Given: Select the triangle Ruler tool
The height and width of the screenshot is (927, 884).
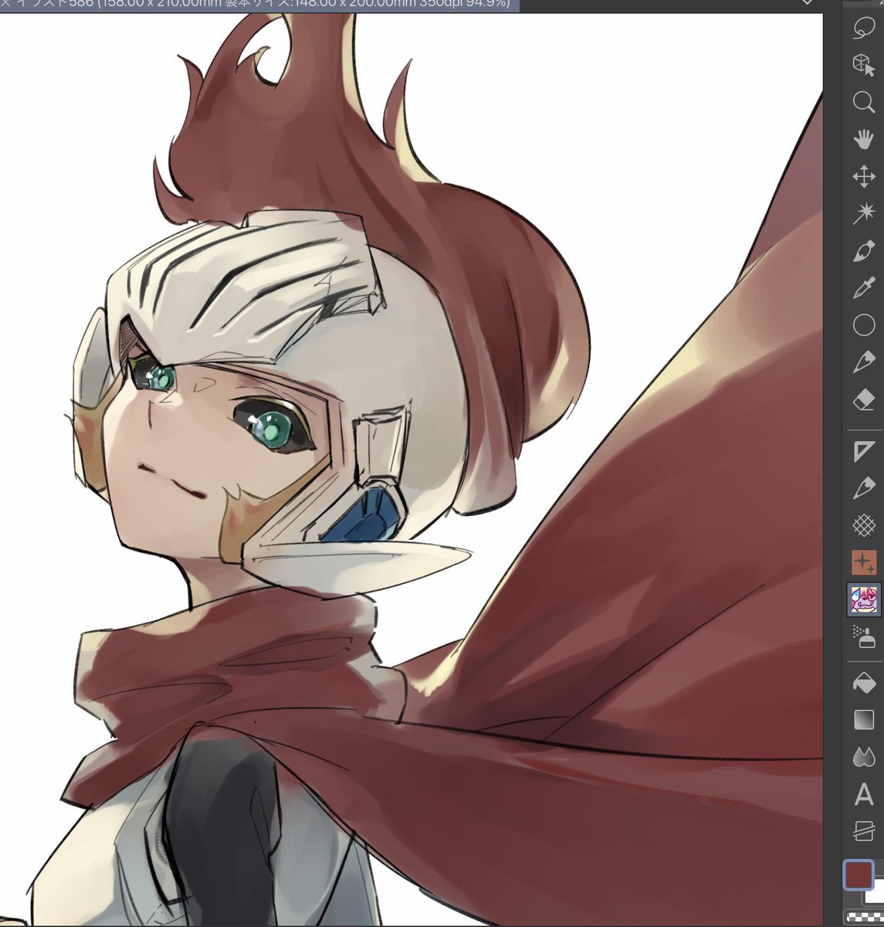Looking at the screenshot, I should point(863,452).
